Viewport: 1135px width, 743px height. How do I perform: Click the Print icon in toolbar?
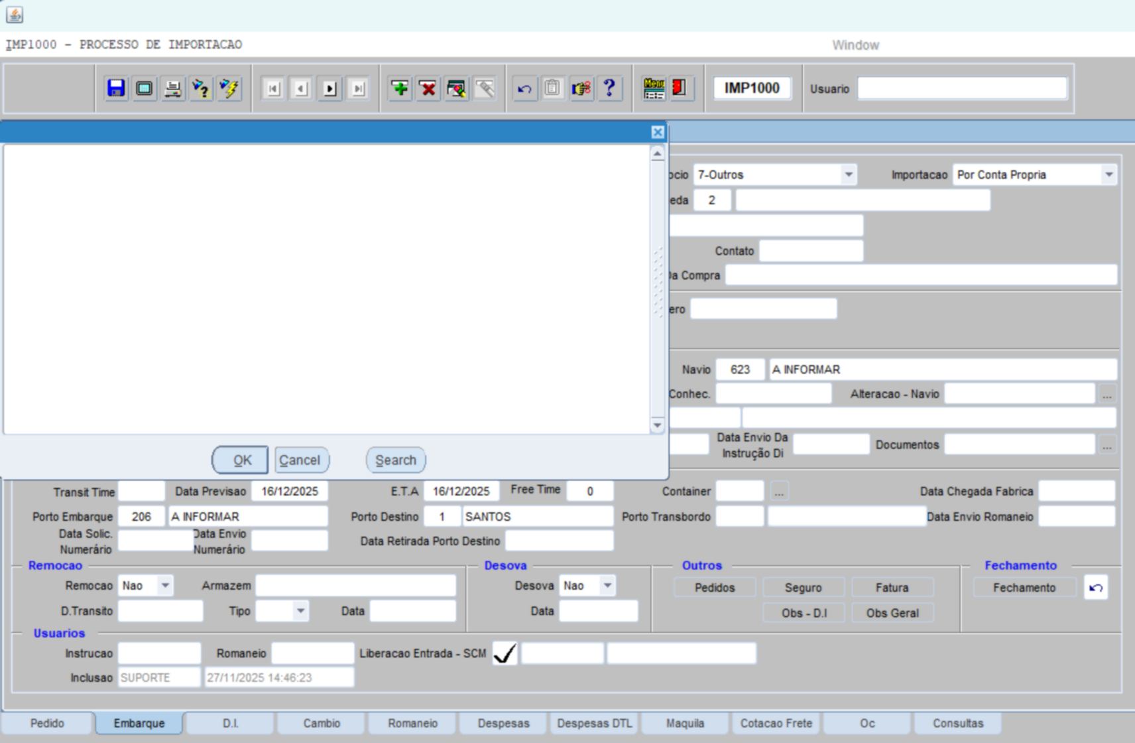[172, 88]
